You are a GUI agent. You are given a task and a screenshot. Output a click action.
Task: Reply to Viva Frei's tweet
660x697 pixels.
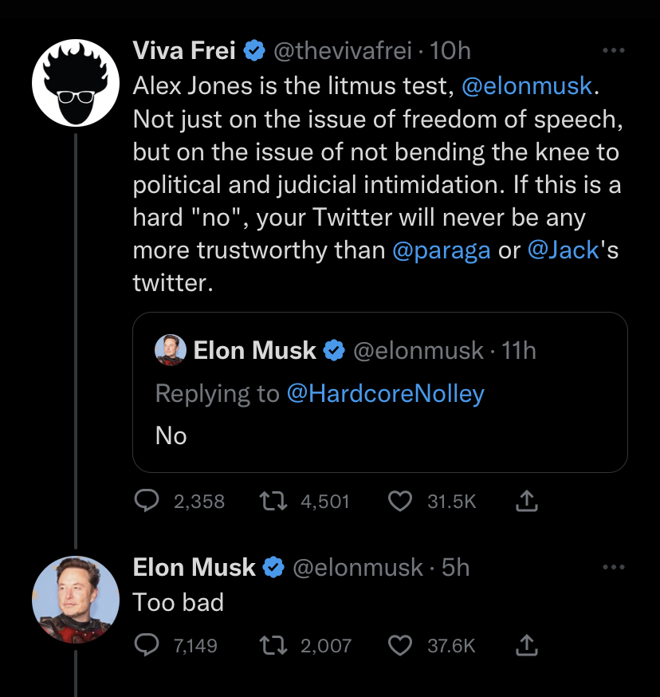(x=147, y=501)
